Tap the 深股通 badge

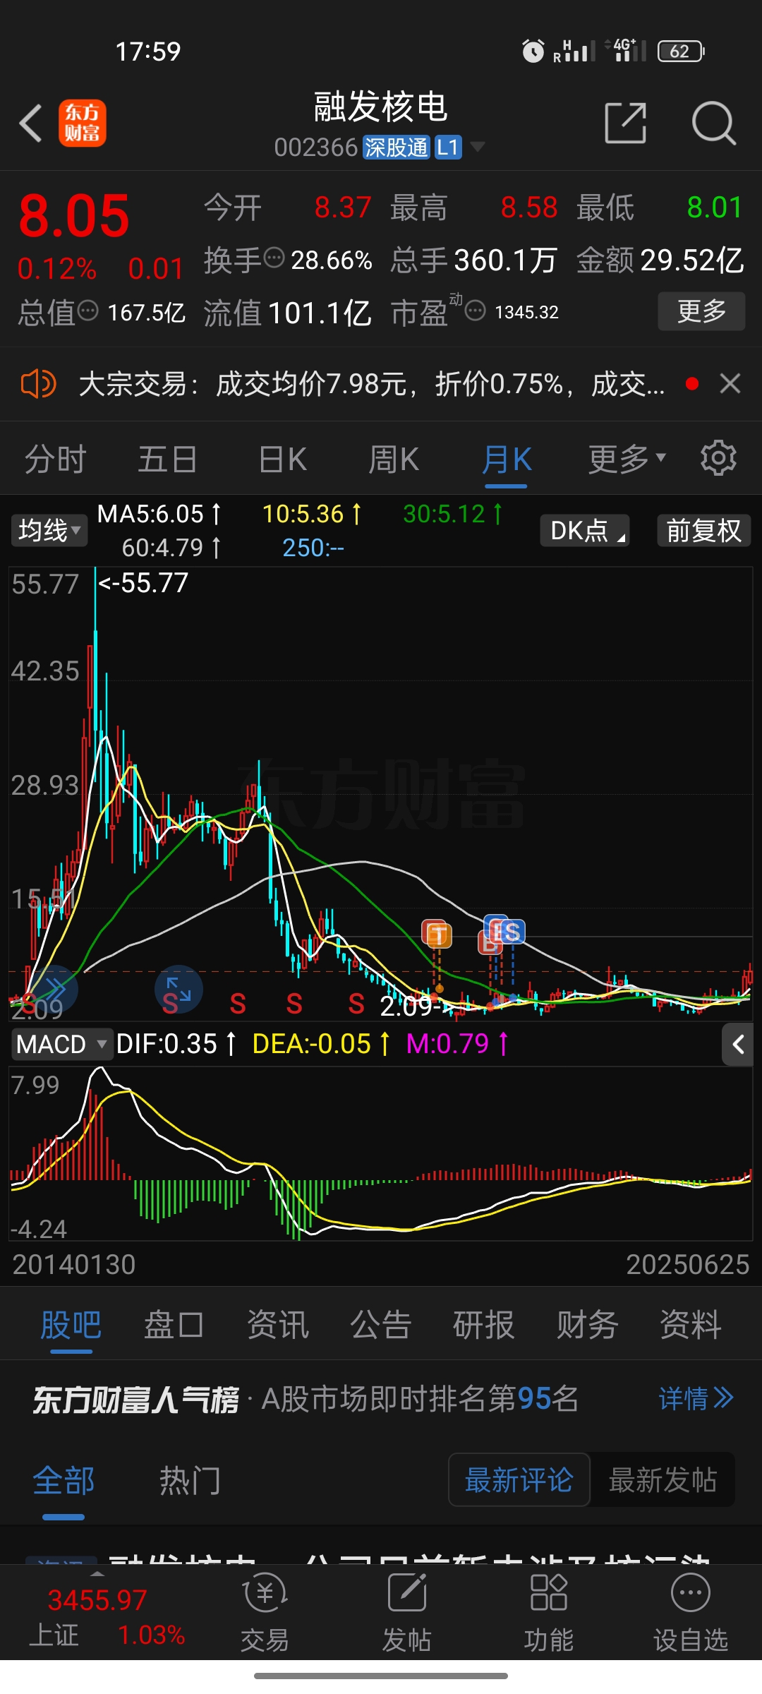coord(397,148)
